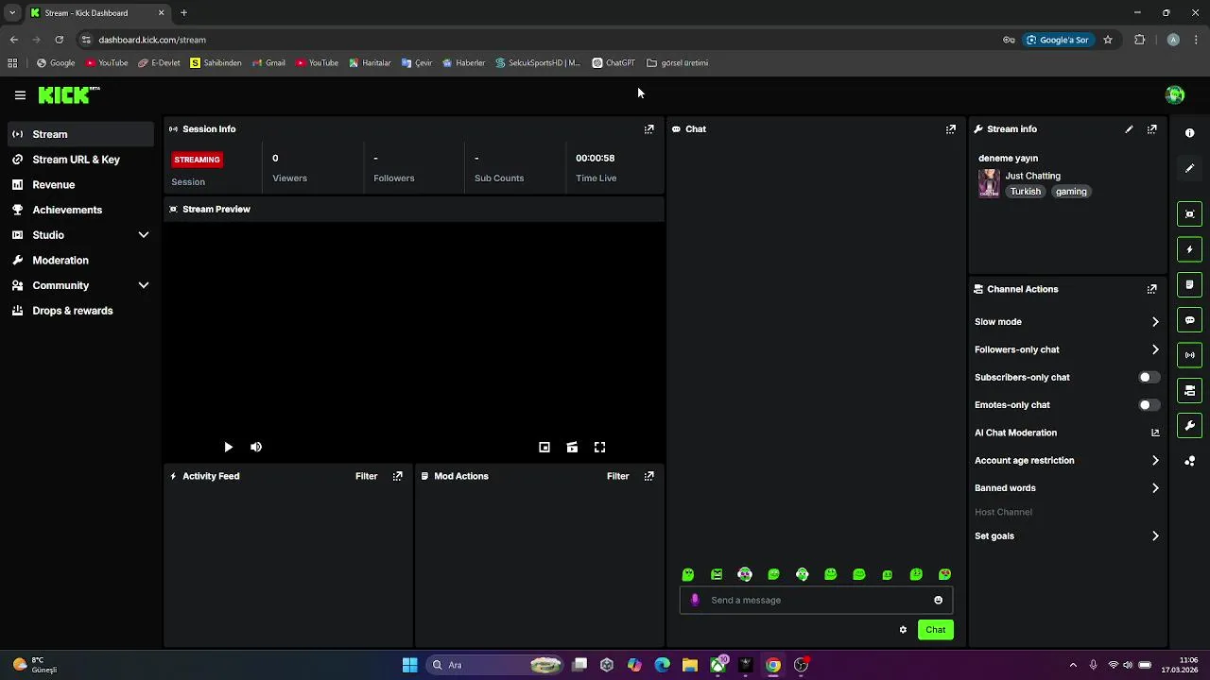The width and height of the screenshot is (1210, 680).
Task: Click the Turkish language tag
Action: coord(1025,192)
